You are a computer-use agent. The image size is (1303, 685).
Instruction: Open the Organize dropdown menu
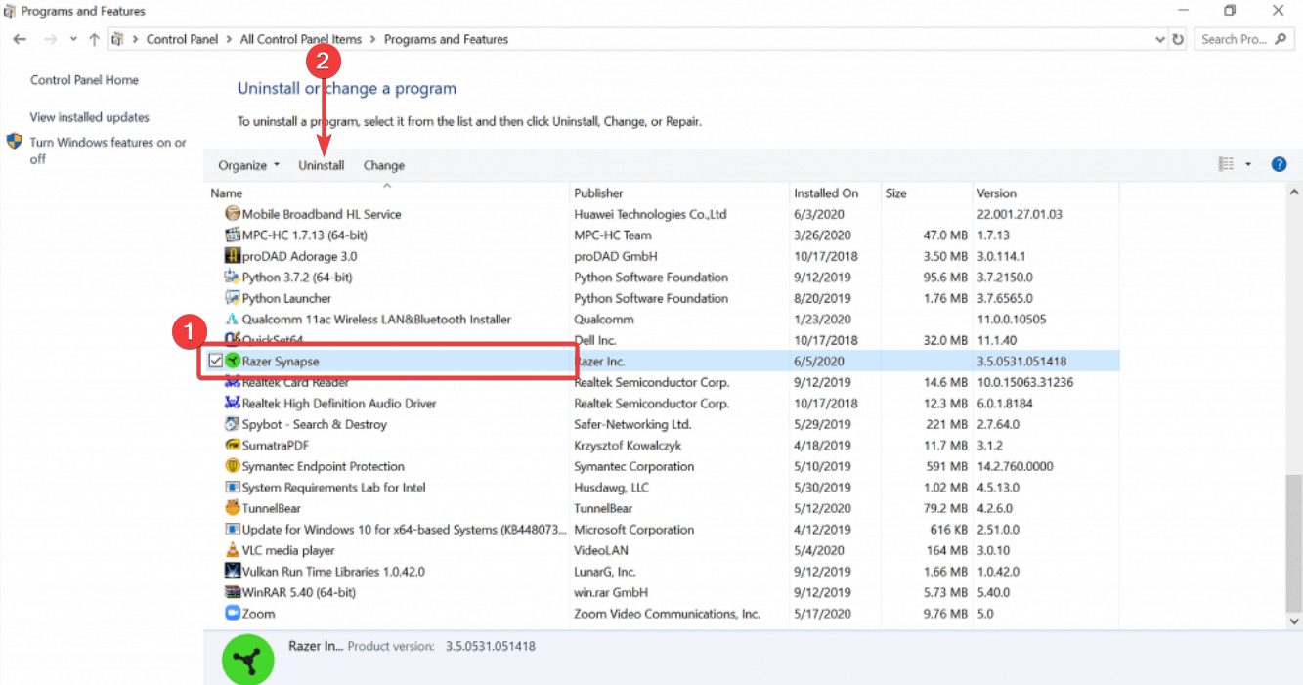248,165
